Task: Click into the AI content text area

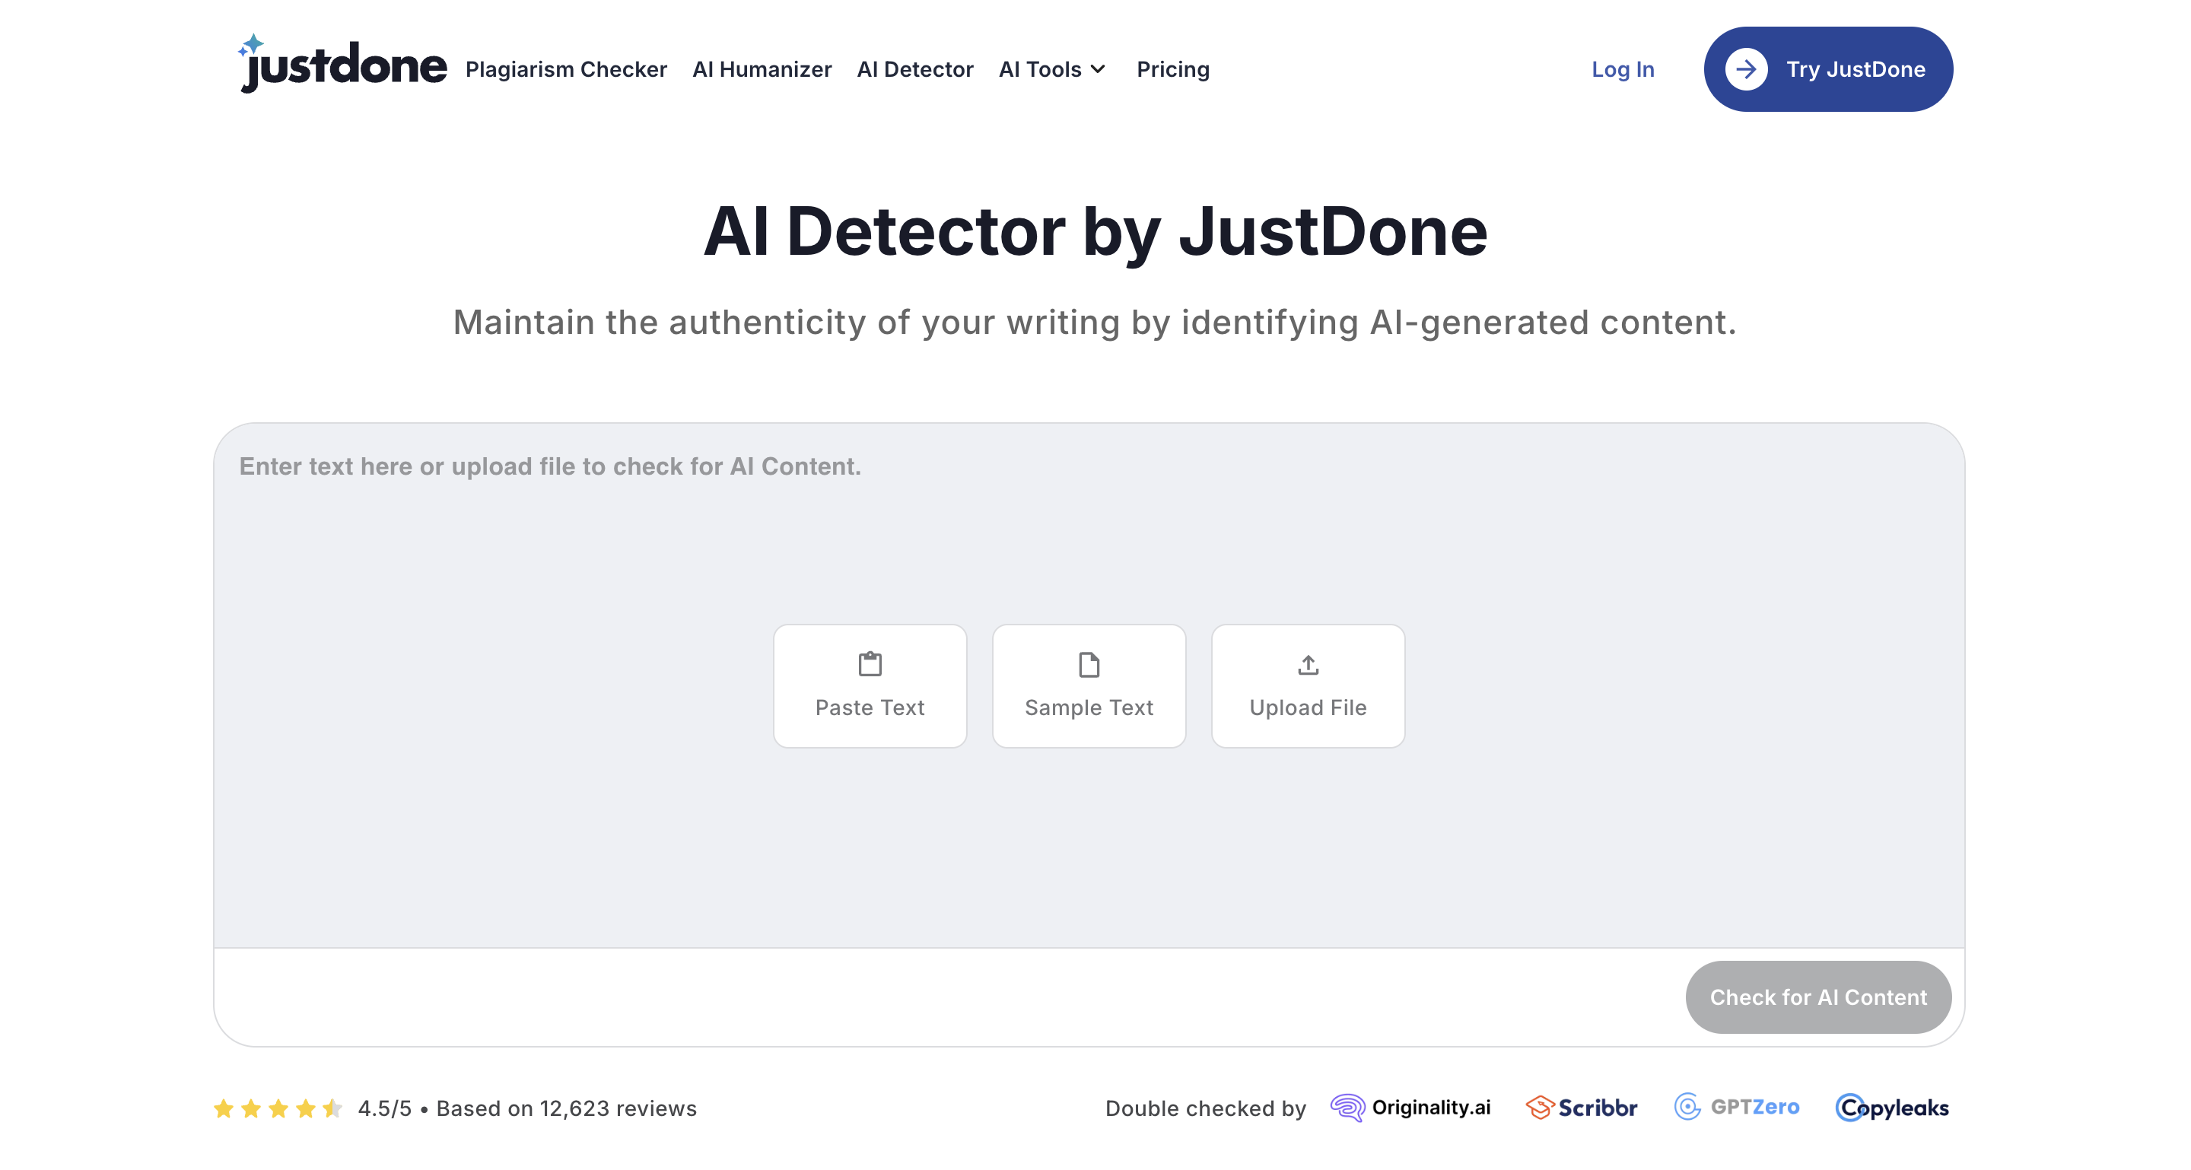Action: (1089, 685)
